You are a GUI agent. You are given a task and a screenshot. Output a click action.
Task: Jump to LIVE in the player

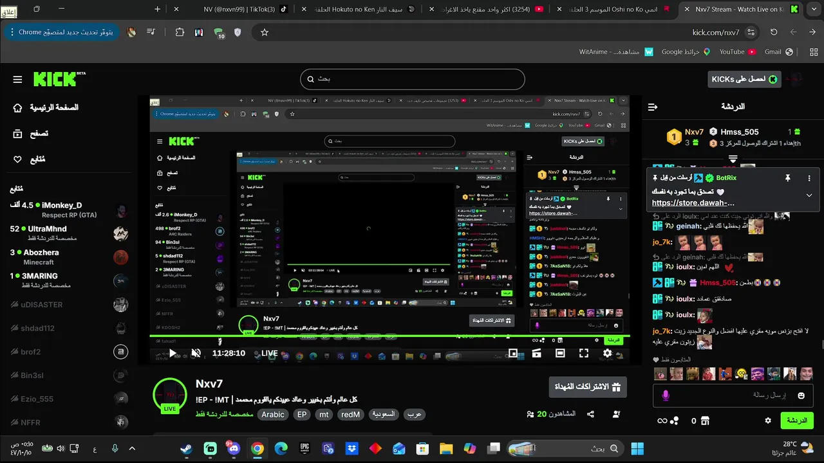tap(269, 353)
